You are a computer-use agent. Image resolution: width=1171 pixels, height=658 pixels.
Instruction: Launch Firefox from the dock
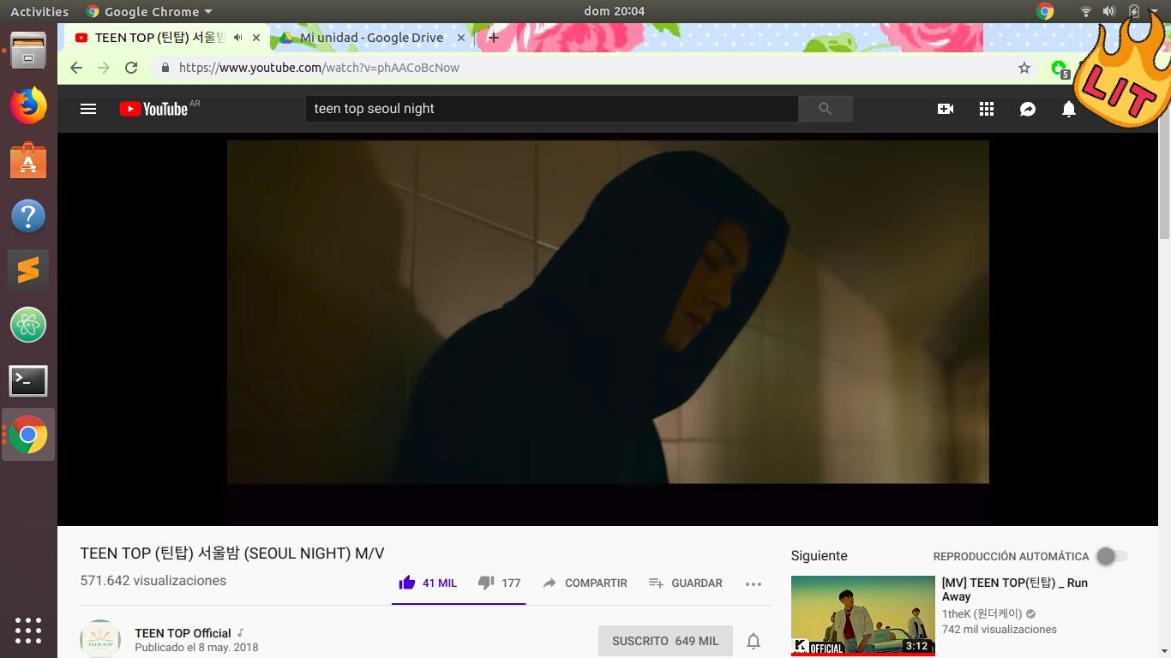(x=28, y=105)
